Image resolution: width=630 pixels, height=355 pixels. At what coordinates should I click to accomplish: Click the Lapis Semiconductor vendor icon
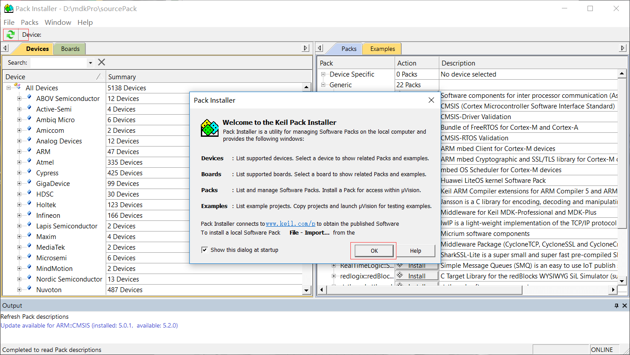click(29, 225)
